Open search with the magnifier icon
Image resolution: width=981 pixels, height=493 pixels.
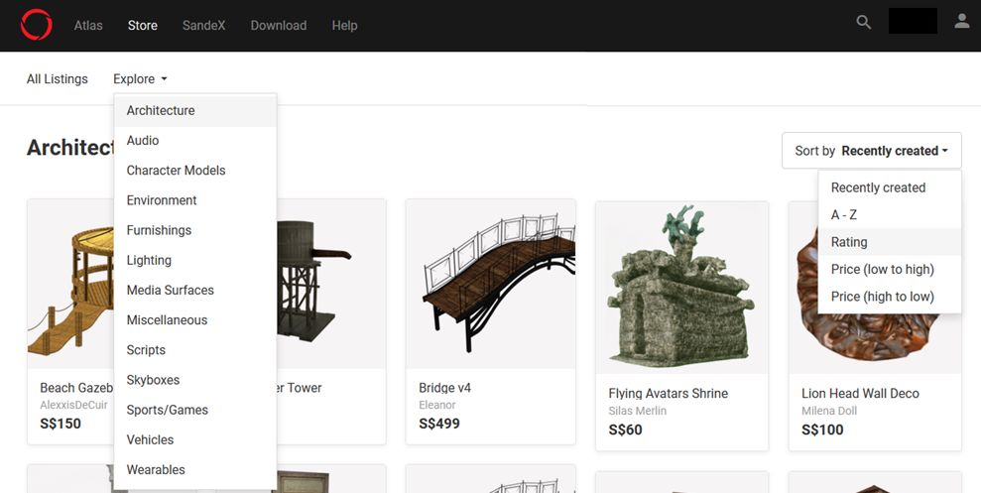point(864,22)
